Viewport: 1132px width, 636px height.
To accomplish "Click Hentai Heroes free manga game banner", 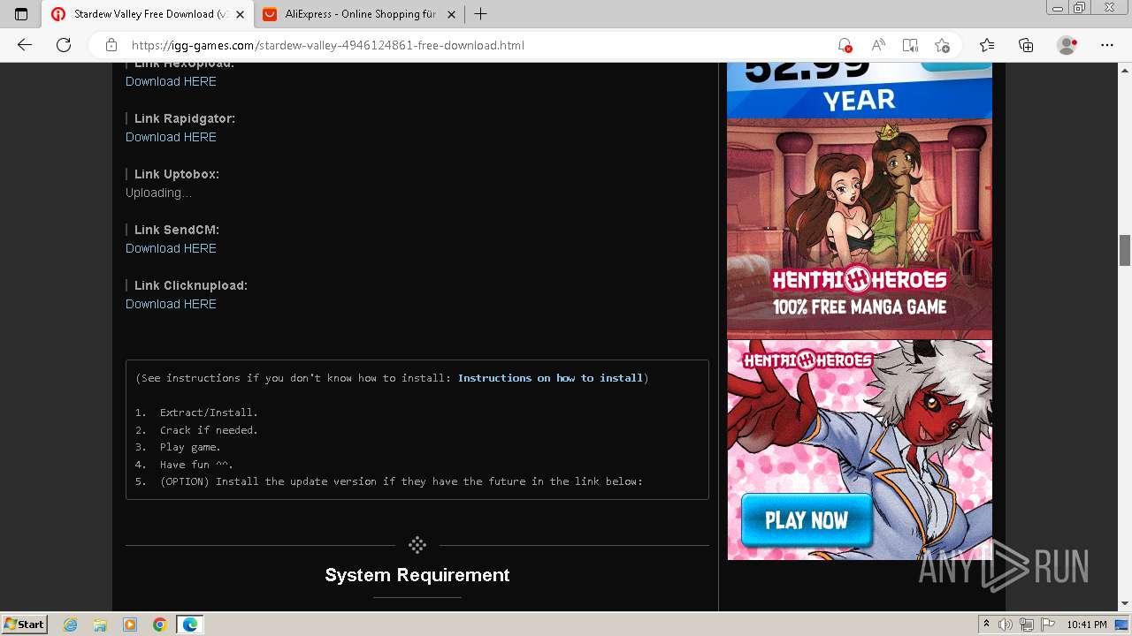I will tap(860, 229).
